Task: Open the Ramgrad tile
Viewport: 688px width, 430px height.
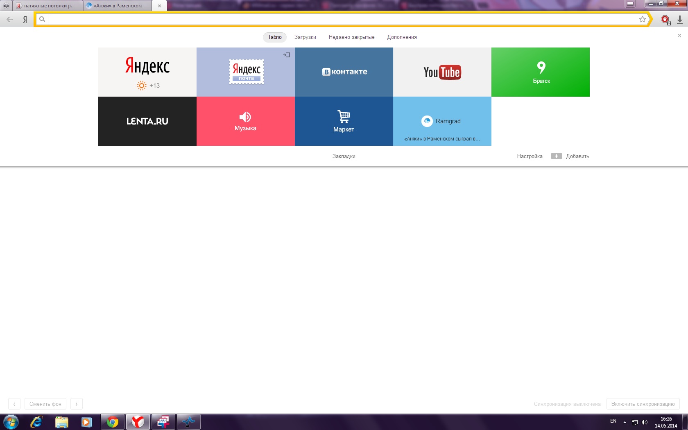Action: coord(442,121)
